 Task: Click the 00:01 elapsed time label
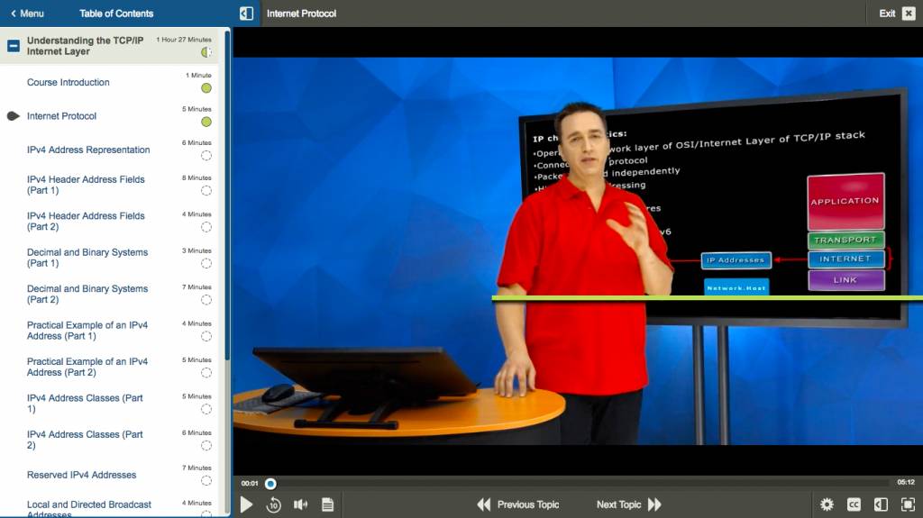(250, 483)
